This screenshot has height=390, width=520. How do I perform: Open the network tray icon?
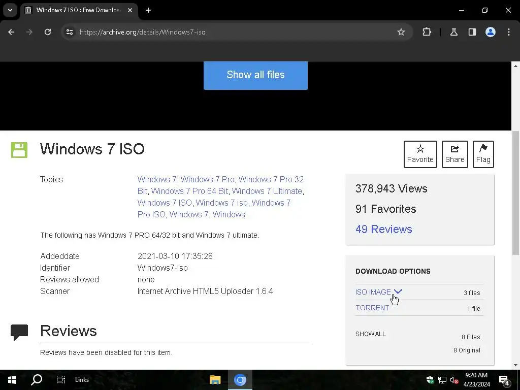click(x=442, y=380)
